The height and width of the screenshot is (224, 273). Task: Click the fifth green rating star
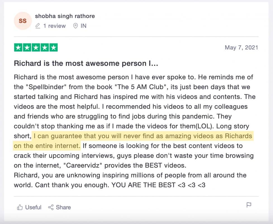coord(53,48)
